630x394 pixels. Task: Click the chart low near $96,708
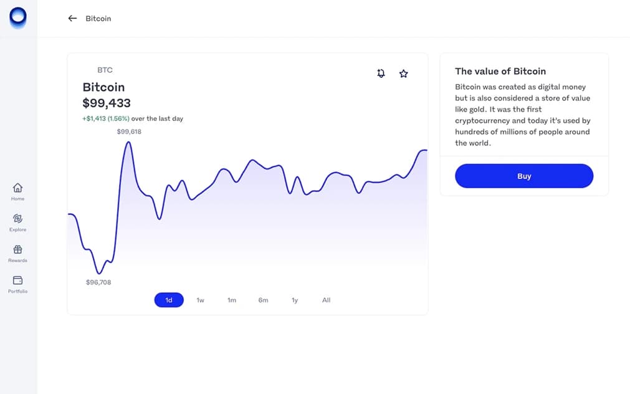[x=98, y=273]
